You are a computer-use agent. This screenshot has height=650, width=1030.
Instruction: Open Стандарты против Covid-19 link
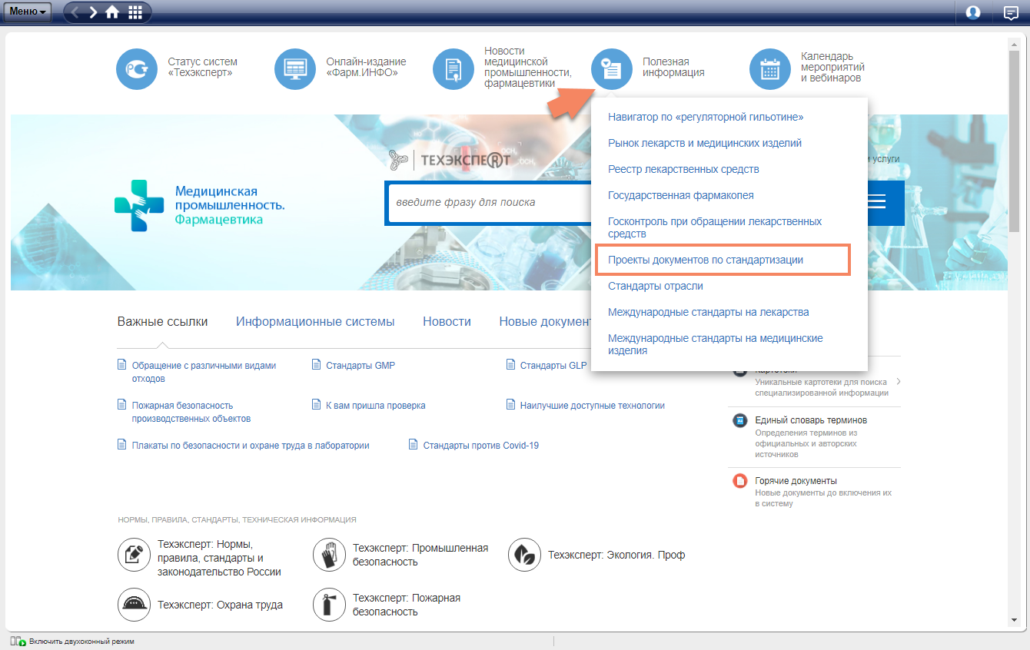[x=481, y=445]
